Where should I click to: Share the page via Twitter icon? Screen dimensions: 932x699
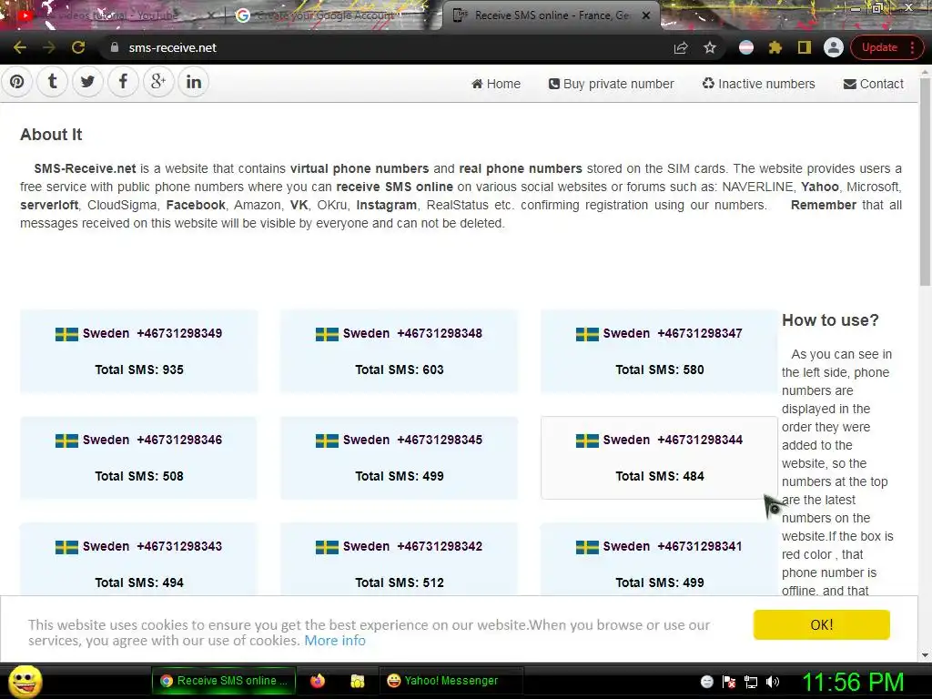click(87, 81)
